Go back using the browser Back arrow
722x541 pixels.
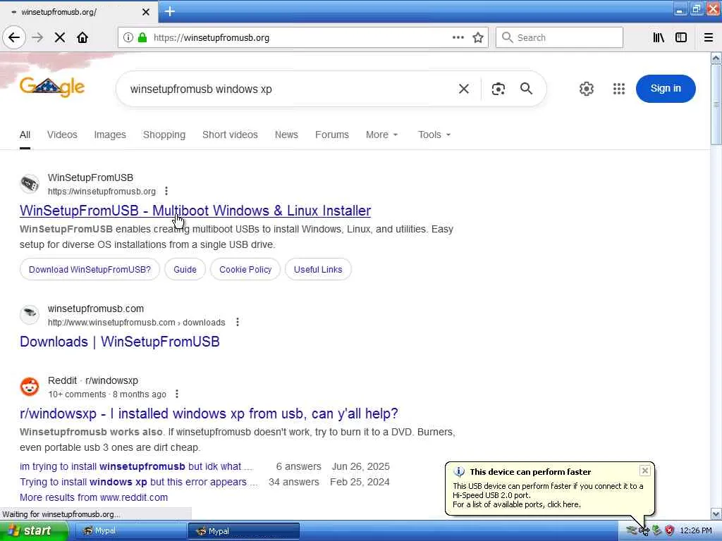click(14, 38)
